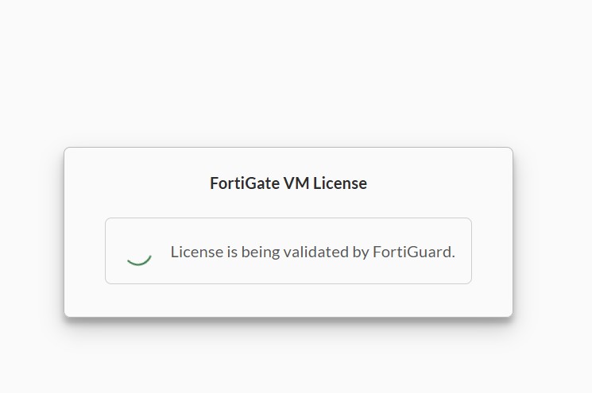Click the VM text in the heading
The width and height of the screenshot is (592, 393).
tap(296, 183)
